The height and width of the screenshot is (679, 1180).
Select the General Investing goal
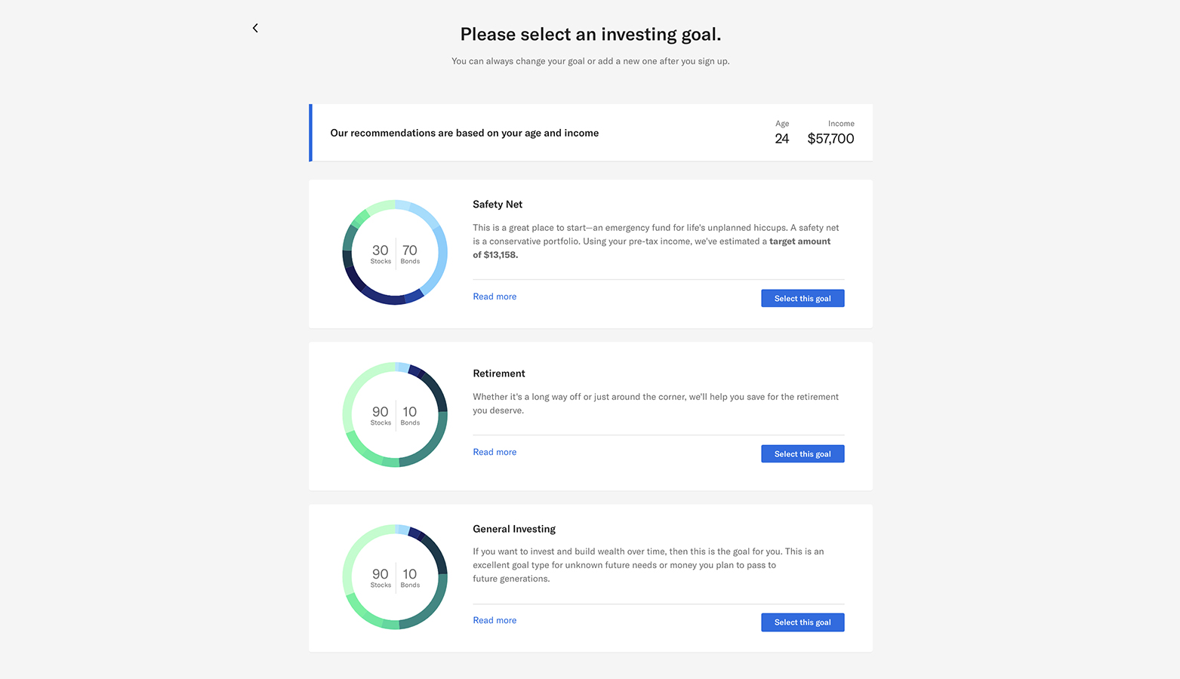coord(802,622)
